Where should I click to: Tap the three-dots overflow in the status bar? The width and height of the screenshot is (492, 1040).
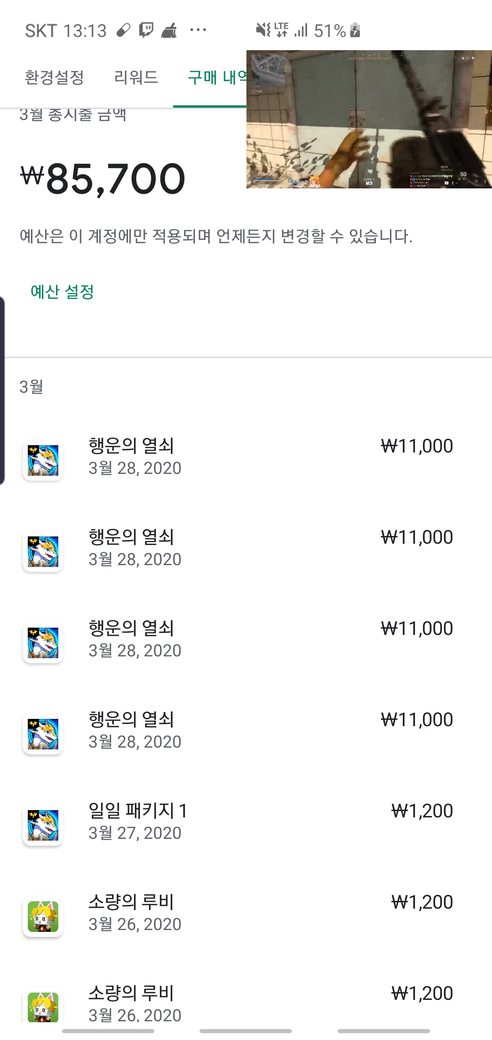198,31
